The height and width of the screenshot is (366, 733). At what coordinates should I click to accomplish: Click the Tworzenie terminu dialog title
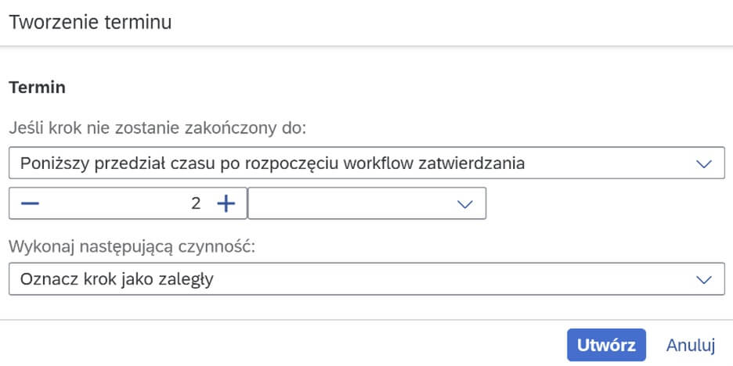pos(90,23)
